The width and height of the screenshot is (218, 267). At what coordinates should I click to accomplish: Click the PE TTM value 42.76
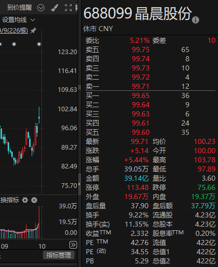point(139,243)
